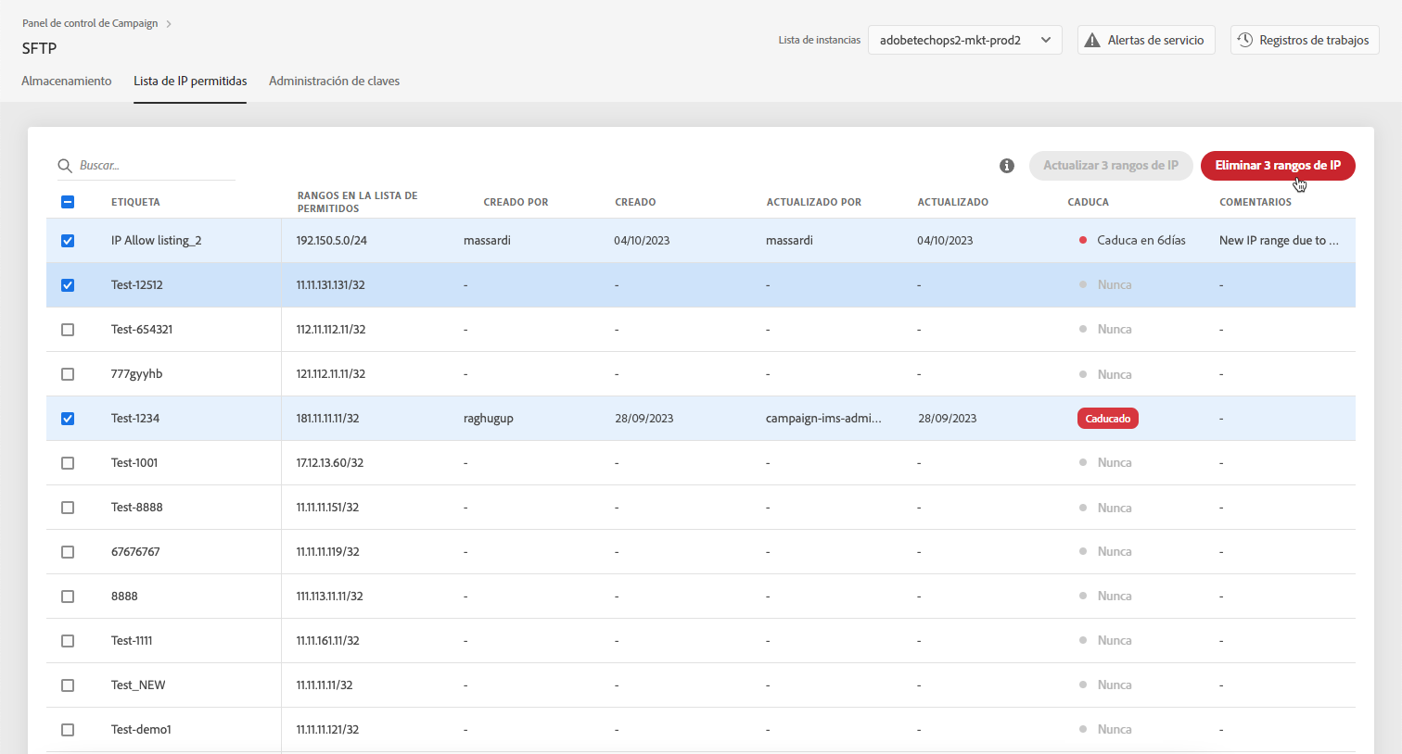Image resolution: width=1402 pixels, height=754 pixels.
Task: Uncheck the Test-12512 row checkbox
Action: coord(68,285)
